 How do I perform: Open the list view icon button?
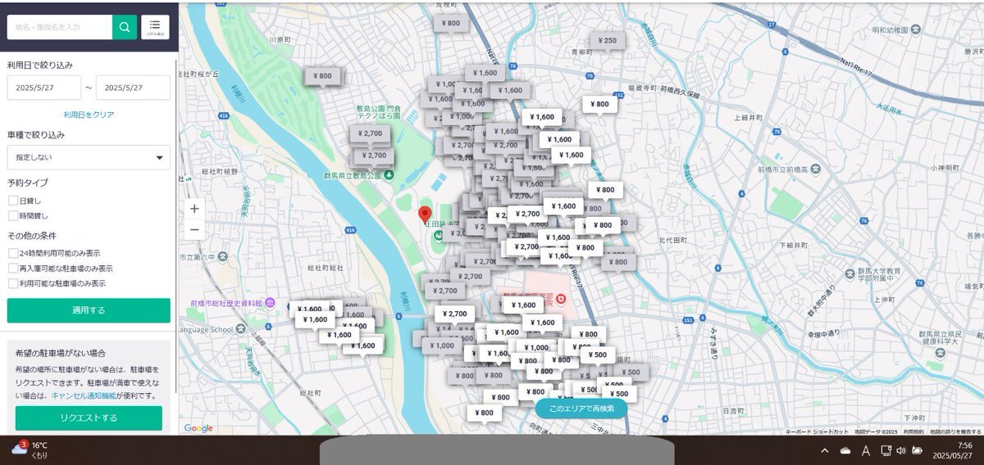pos(155,27)
